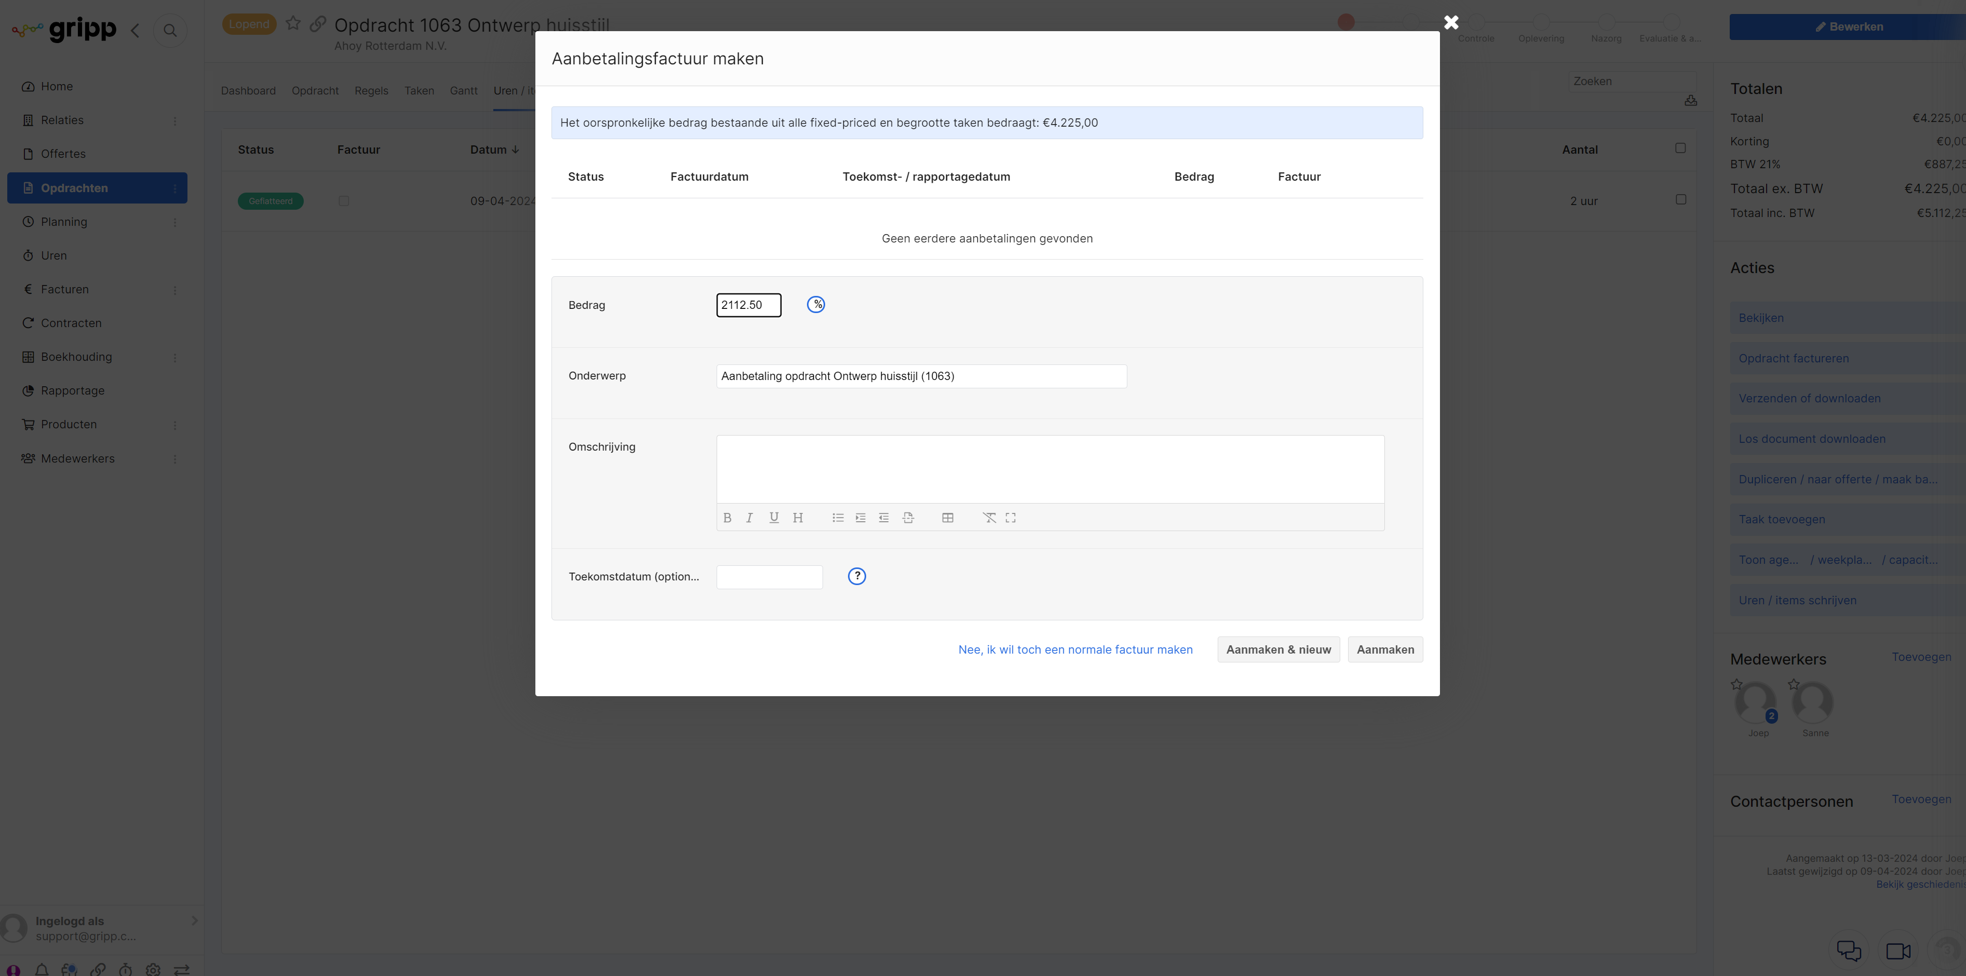
Task: Open the video camera icon bottom right
Action: click(x=1898, y=951)
